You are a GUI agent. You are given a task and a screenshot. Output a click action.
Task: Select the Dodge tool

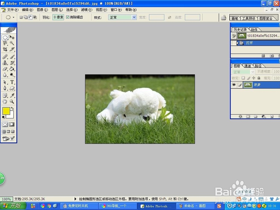12,75
